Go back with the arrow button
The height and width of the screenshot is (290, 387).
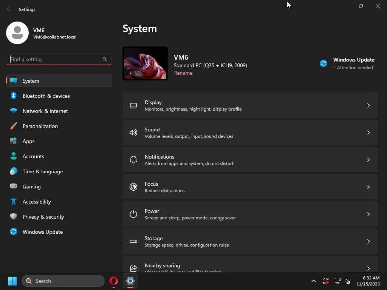tap(9, 9)
